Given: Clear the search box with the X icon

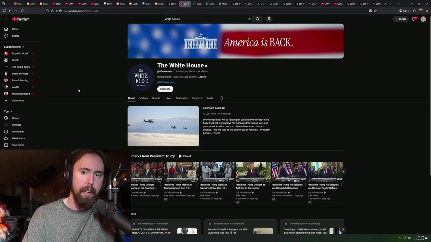Looking at the screenshot, I should click(250, 19).
